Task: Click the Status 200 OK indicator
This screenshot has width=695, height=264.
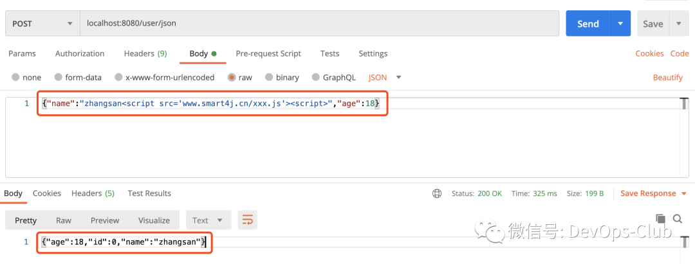Action: pos(477,194)
